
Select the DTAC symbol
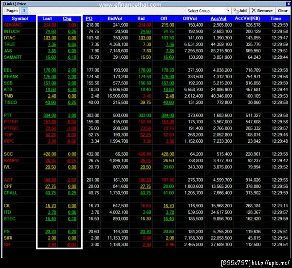(x=10, y=38)
